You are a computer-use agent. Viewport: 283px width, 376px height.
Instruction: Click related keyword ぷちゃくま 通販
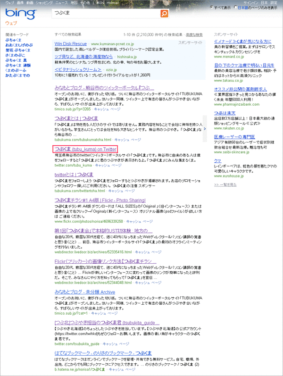18,65
